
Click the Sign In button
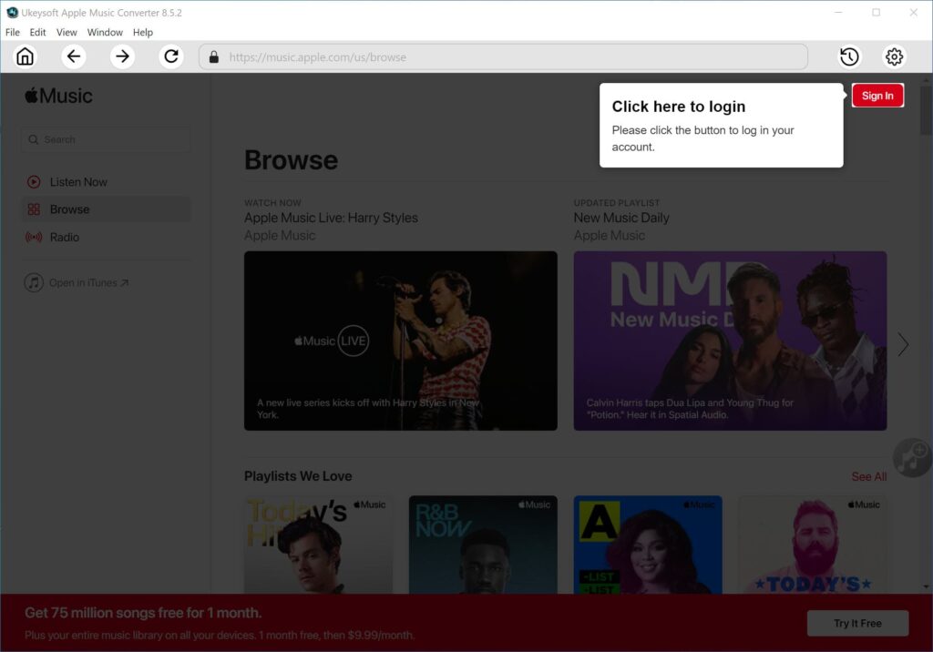[x=877, y=96]
